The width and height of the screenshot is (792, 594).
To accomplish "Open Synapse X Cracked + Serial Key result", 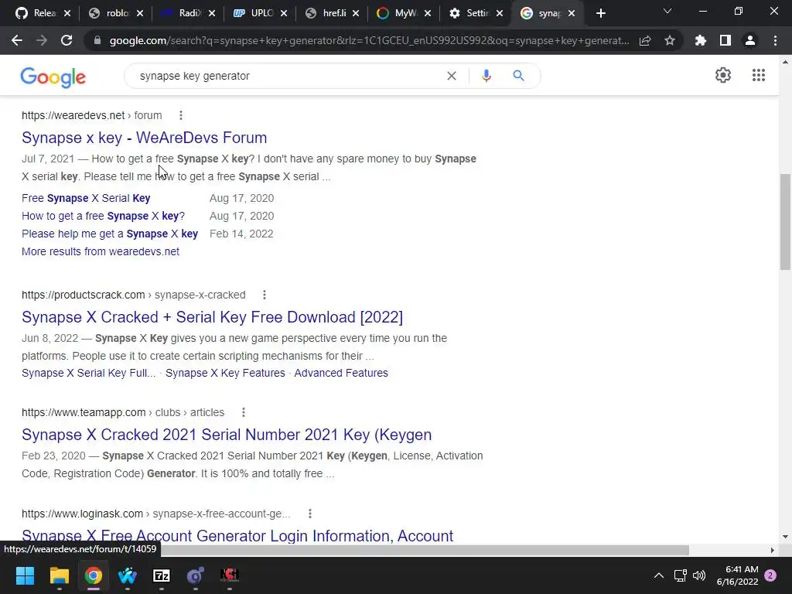I will [x=212, y=316].
